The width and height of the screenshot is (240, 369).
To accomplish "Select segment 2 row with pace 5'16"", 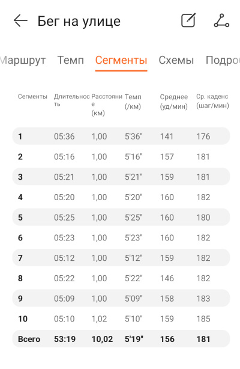I will coord(121,156).
